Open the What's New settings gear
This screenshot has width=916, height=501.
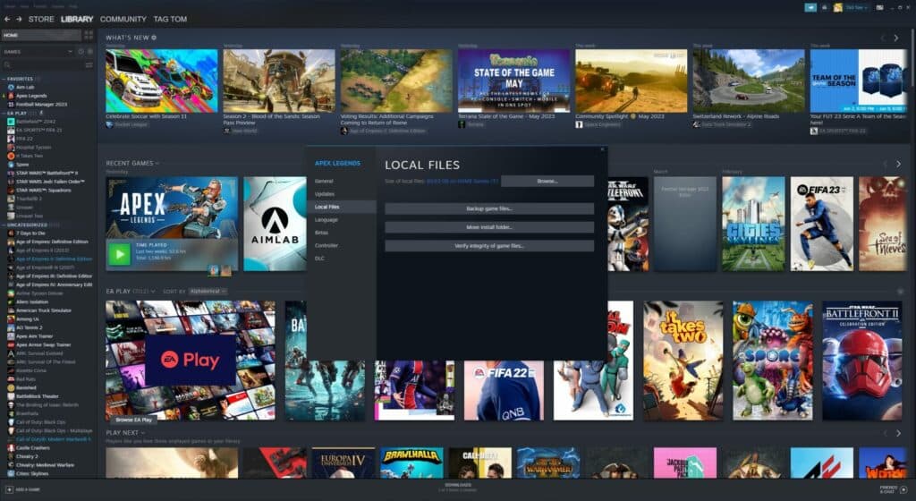(x=154, y=38)
